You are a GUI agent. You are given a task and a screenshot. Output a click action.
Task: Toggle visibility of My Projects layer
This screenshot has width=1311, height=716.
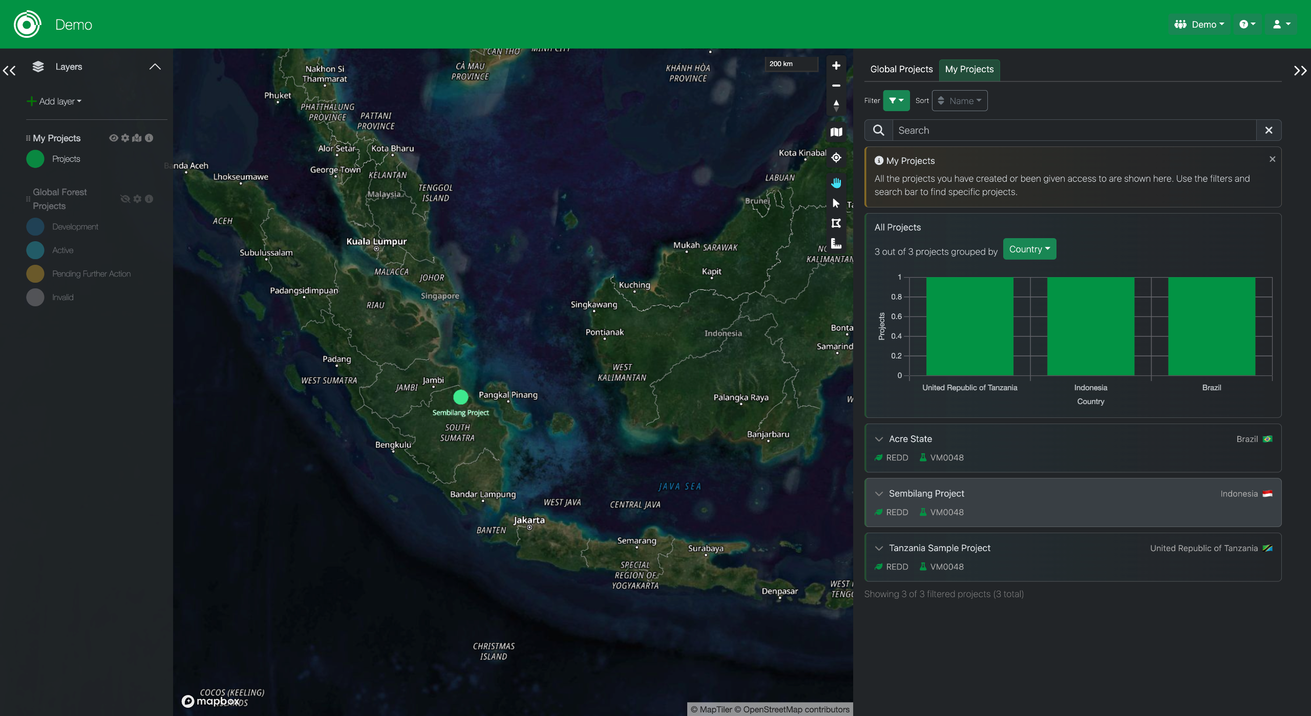[x=114, y=138]
